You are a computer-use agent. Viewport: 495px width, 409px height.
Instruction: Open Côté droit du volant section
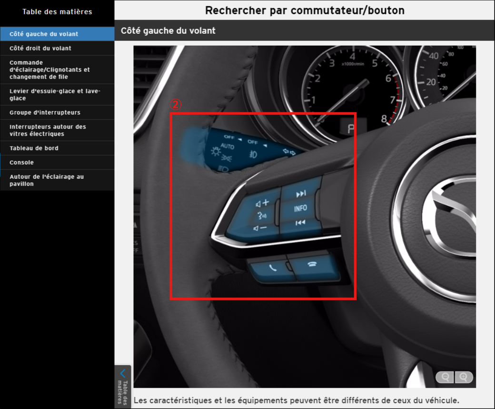(40, 49)
